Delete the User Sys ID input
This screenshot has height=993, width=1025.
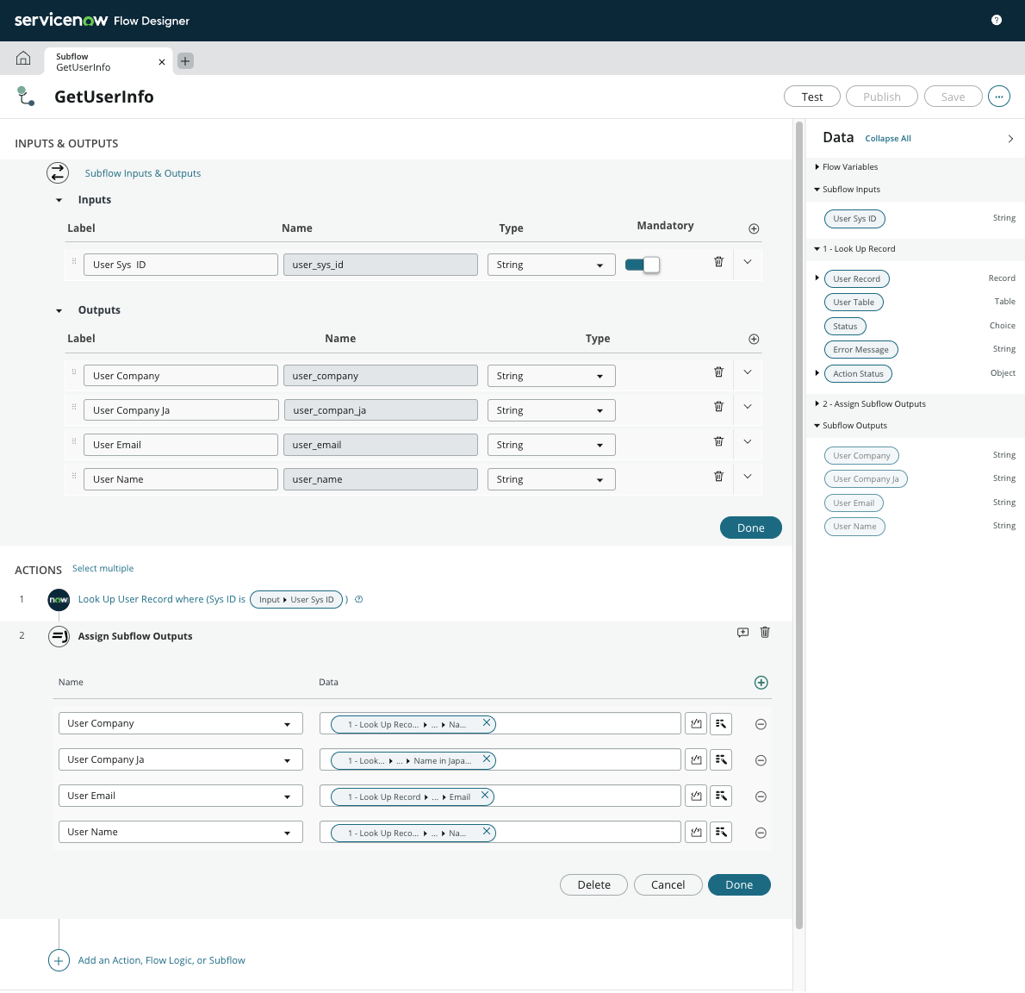click(x=718, y=262)
